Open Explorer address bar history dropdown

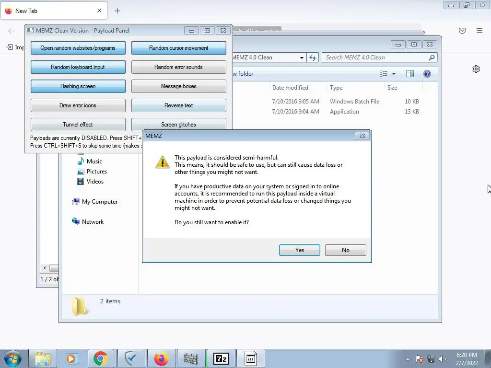click(302, 57)
